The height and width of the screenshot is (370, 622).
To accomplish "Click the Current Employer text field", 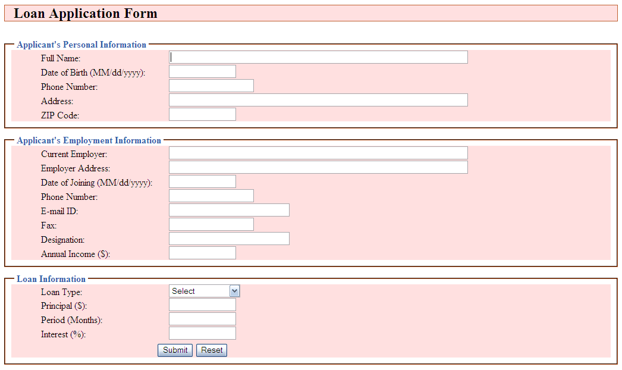I will pos(318,153).
